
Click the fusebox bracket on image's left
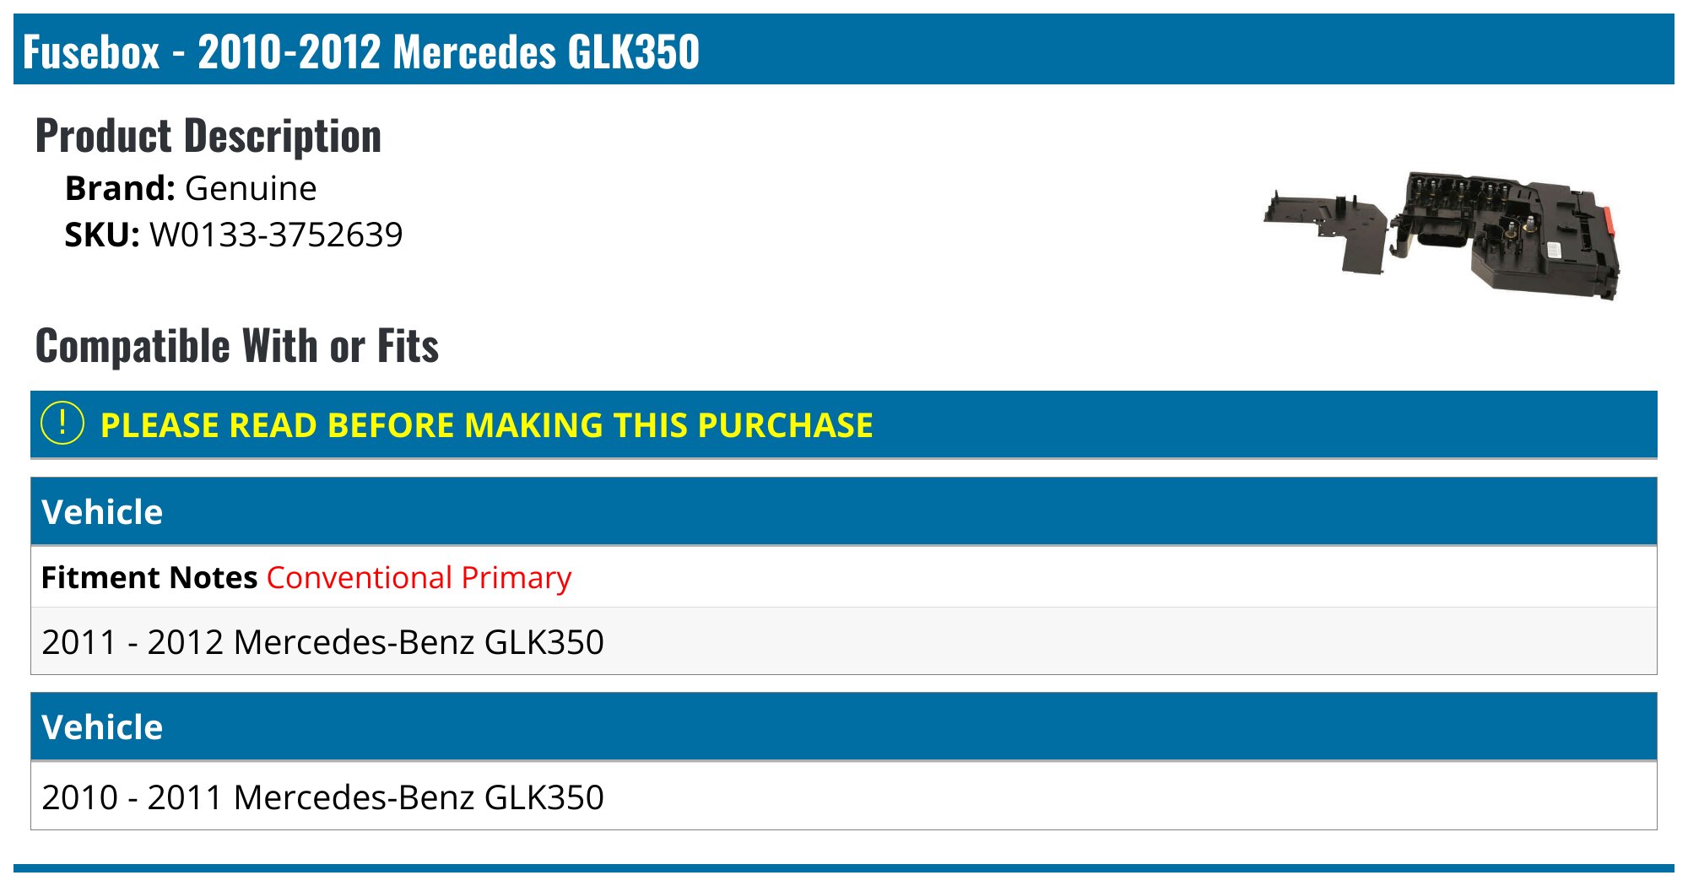1326,230
